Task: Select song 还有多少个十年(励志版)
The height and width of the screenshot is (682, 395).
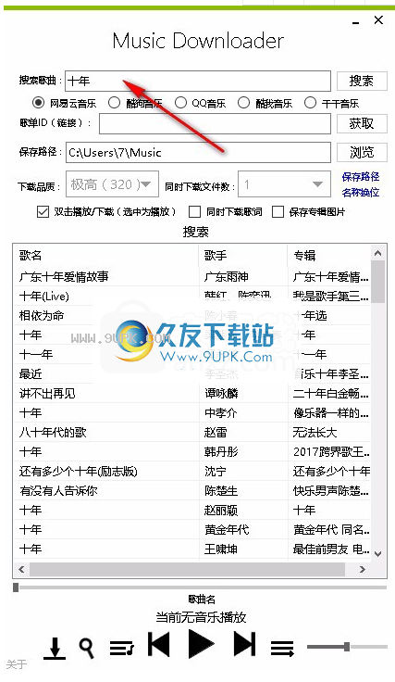Action: click(78, 472)
